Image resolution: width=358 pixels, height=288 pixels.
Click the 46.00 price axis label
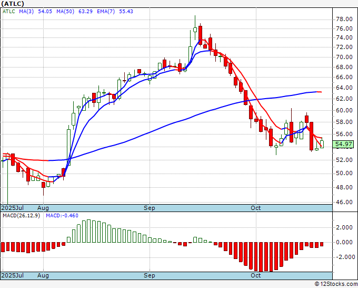tap(344, 202)
